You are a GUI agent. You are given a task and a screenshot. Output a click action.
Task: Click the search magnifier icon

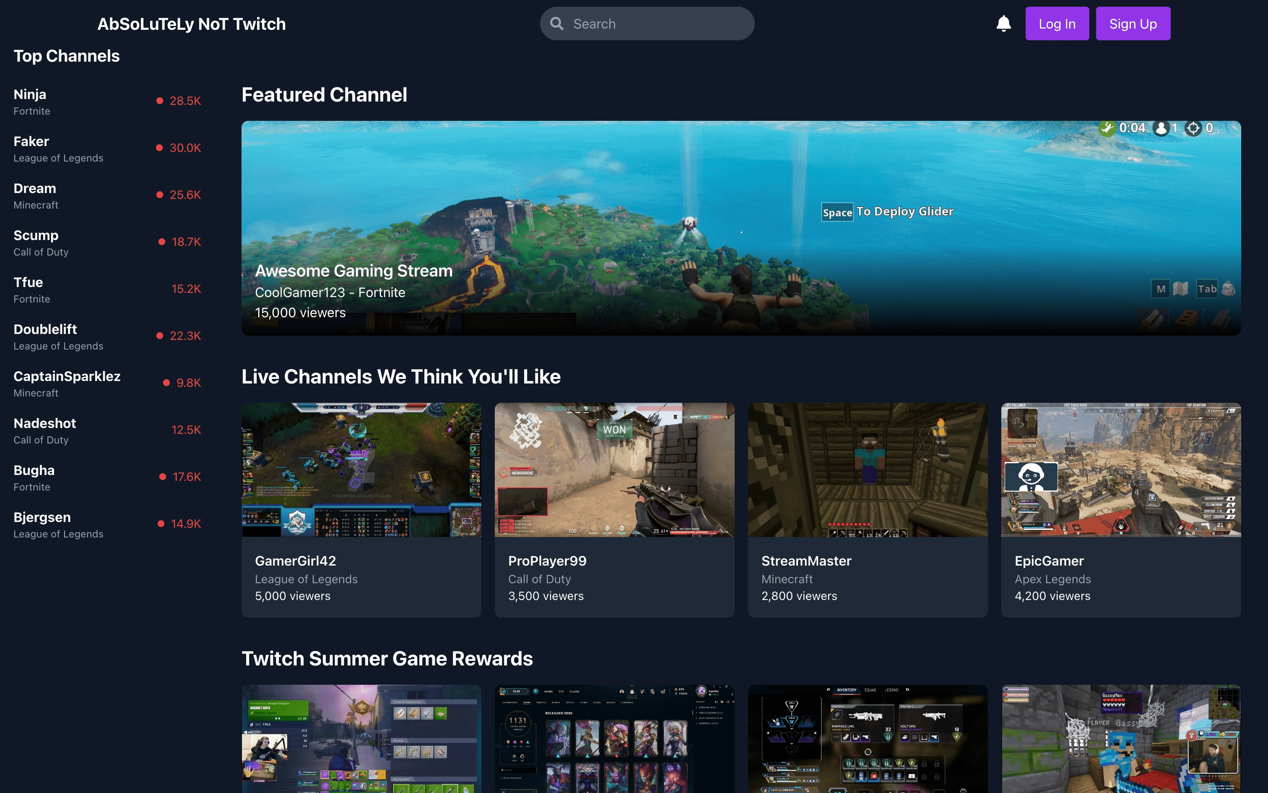point(556,23)
